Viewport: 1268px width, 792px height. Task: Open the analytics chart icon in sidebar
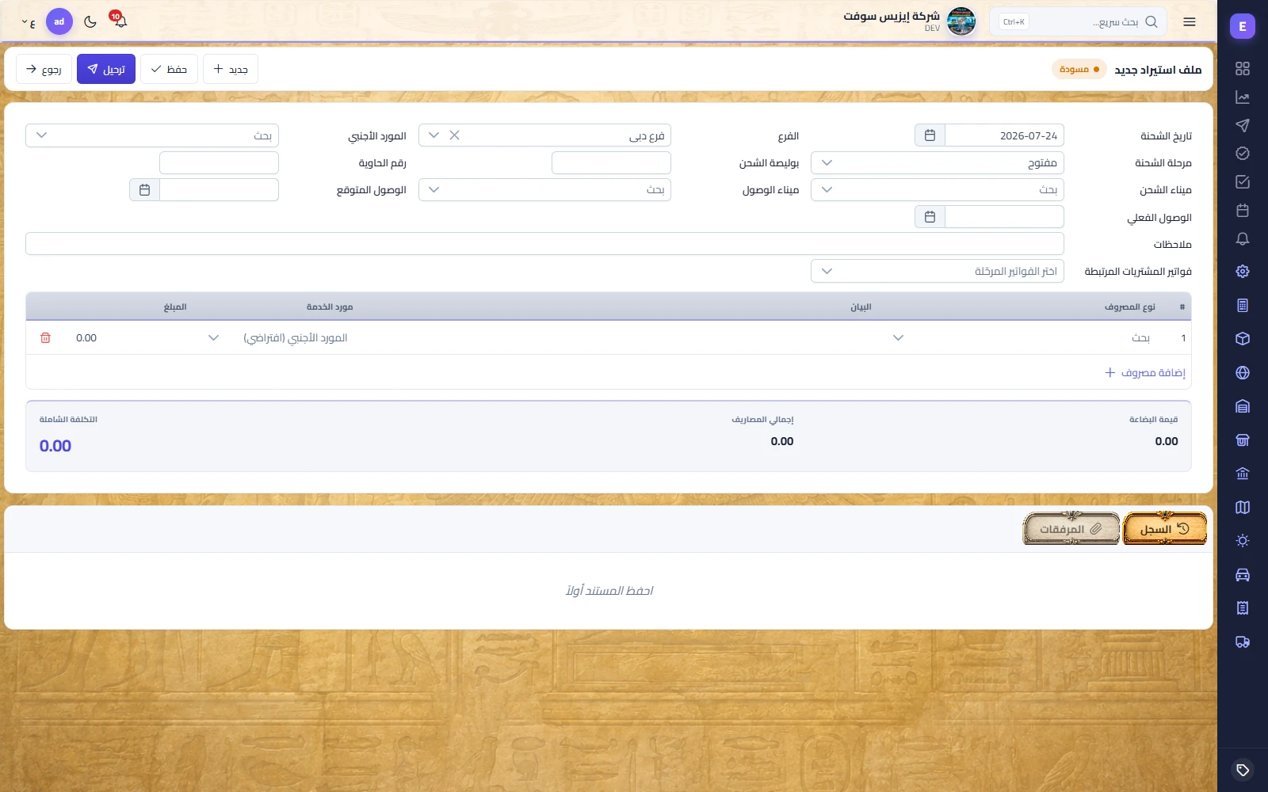[x=1242, y=97]
